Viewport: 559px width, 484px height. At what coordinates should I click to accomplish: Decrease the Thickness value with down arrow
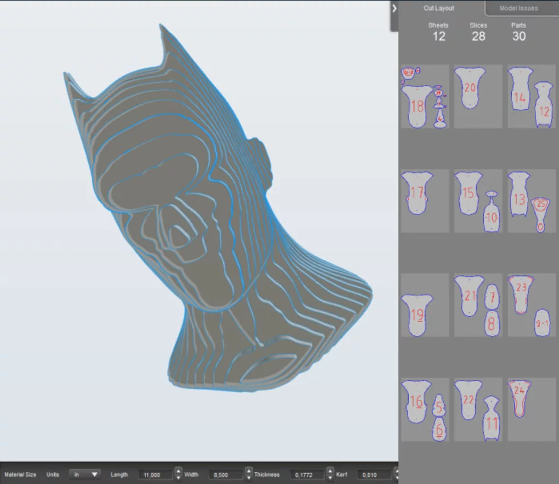[x=330, y=477]
